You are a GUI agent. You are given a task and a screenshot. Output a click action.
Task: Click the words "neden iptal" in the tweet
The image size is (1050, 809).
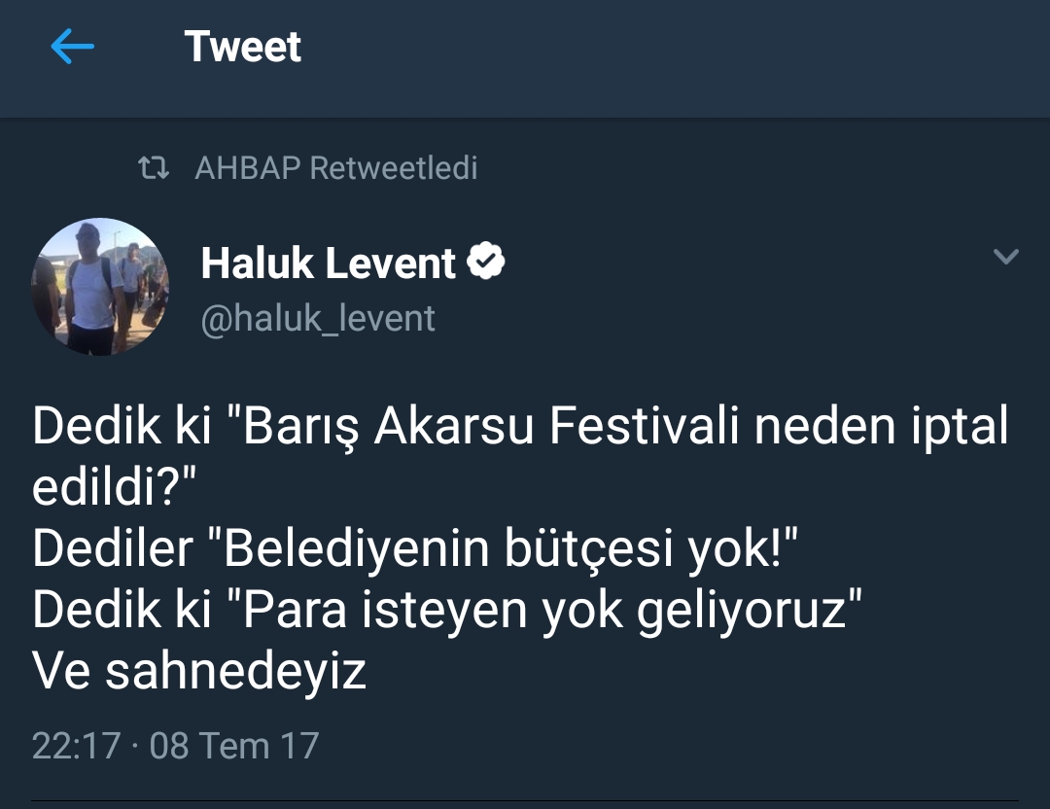coord(881,426)
